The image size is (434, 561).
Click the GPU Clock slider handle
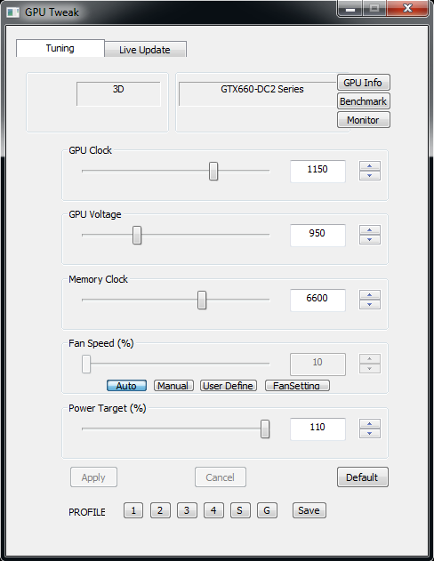click(x=213, y=171)
